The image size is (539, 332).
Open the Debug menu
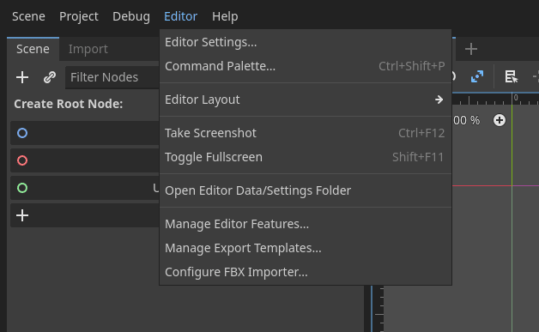(131, 16)
